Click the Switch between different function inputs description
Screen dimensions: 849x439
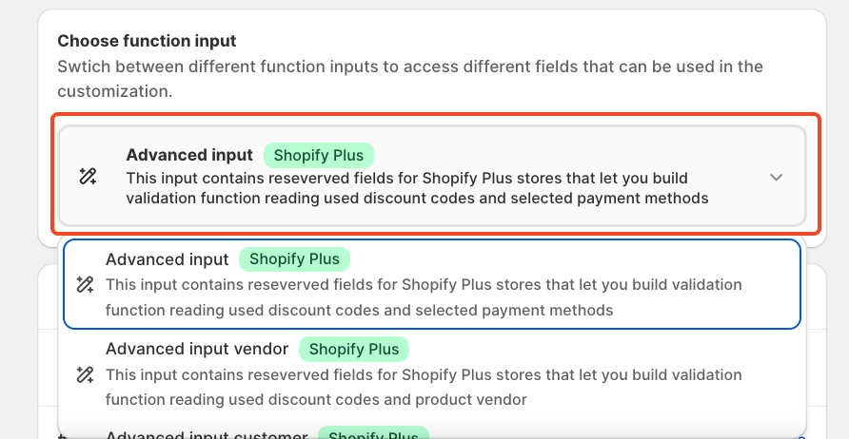(x=409, y=79)
